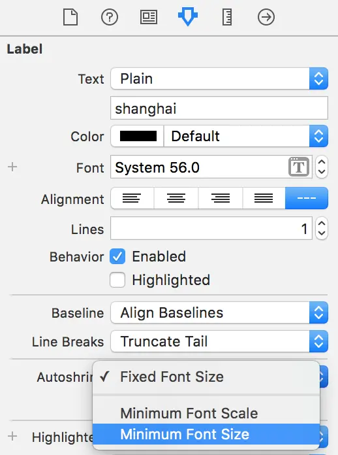This screenshot has width=338, height=455.
Task: Open the Text type Plain dropdown
Action: pos(219,78)
